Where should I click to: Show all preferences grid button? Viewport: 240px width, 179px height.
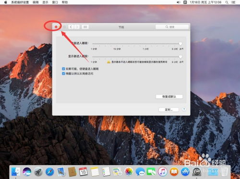pos(85,27)
